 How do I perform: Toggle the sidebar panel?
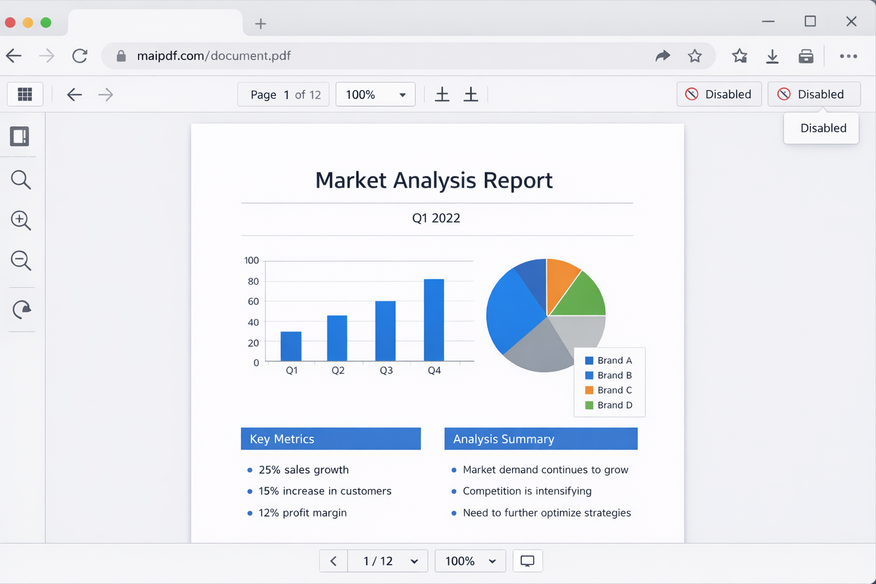point(21,136)
